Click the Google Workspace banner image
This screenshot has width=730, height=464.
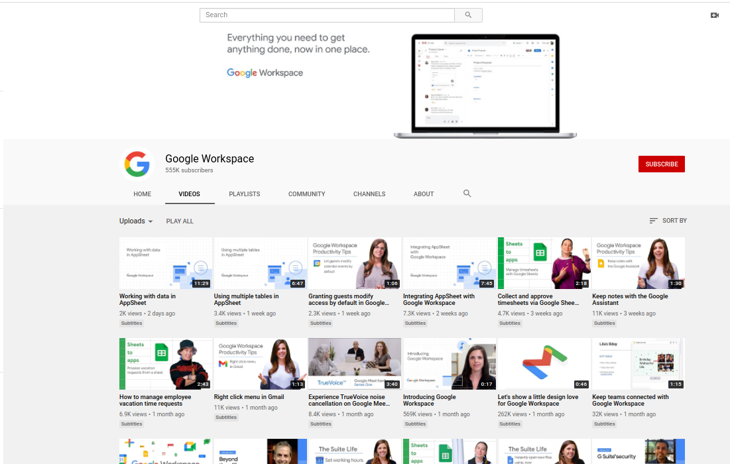(365, 85)
